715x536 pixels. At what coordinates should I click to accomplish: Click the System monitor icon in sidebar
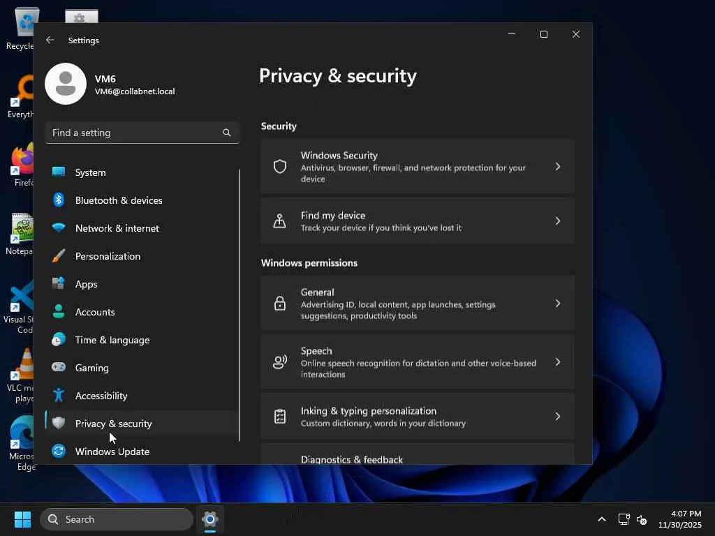coord(59,172)
